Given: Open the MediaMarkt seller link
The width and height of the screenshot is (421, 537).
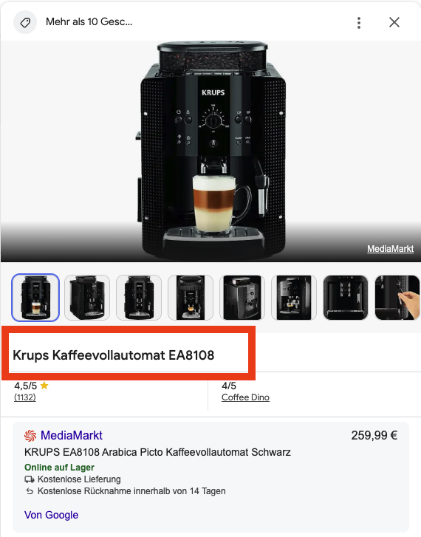Looking at the screenshot, I should [71, 435].
